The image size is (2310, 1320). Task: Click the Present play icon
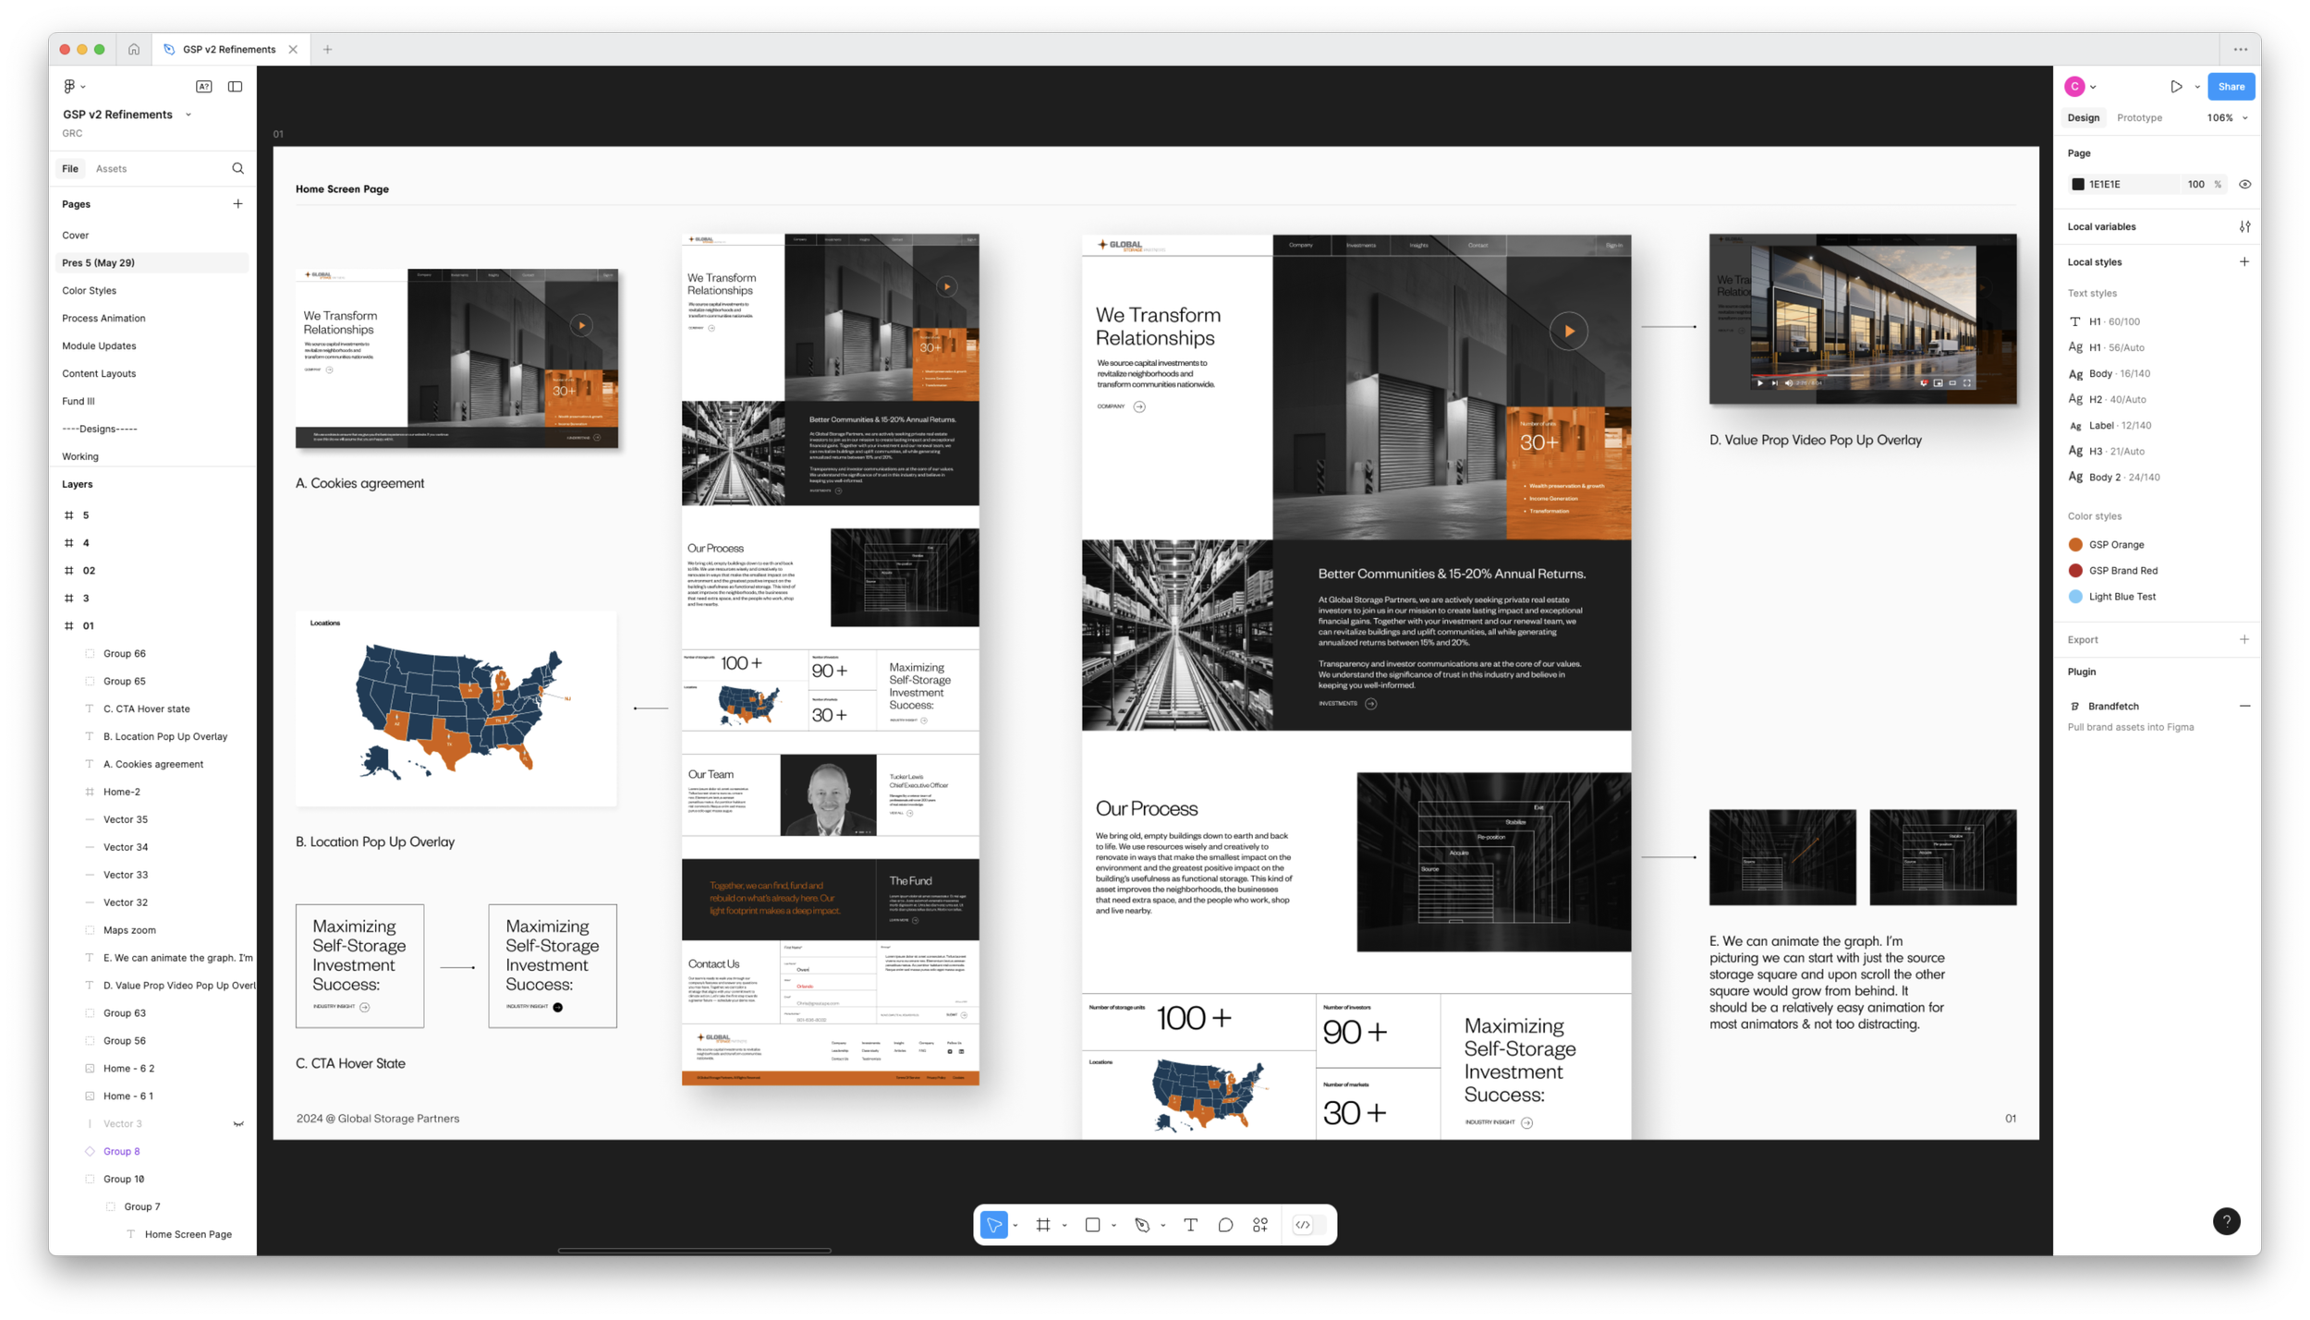point(2176,87)
